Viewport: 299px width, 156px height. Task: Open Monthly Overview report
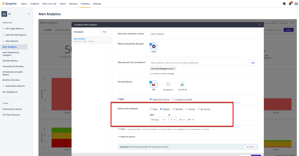tap(11, 80)
